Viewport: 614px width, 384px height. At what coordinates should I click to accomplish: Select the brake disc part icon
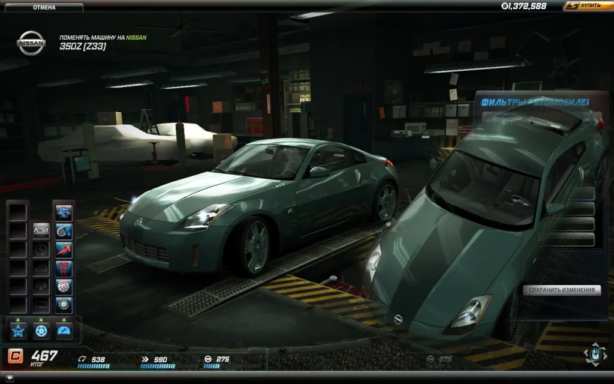[x=64, y=286]
